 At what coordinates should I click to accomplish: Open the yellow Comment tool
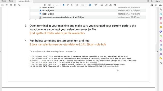pyautogui.click(x=161, y=27)
